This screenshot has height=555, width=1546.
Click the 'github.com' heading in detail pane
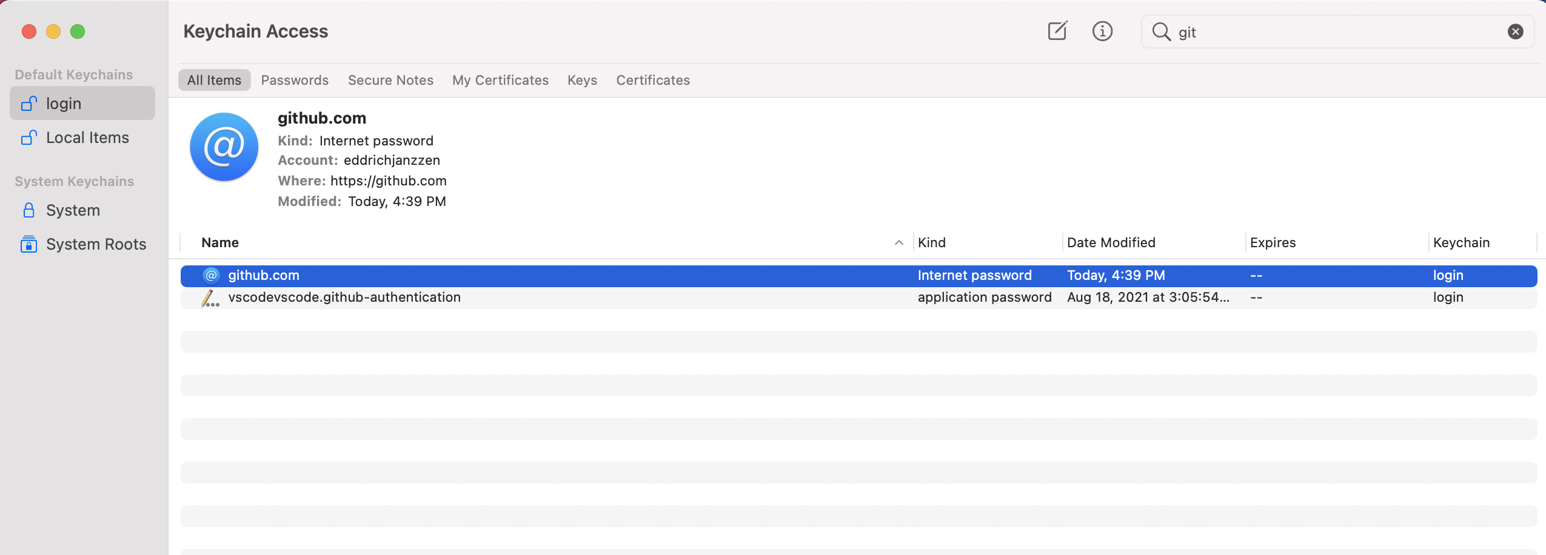tap(322, 118)
